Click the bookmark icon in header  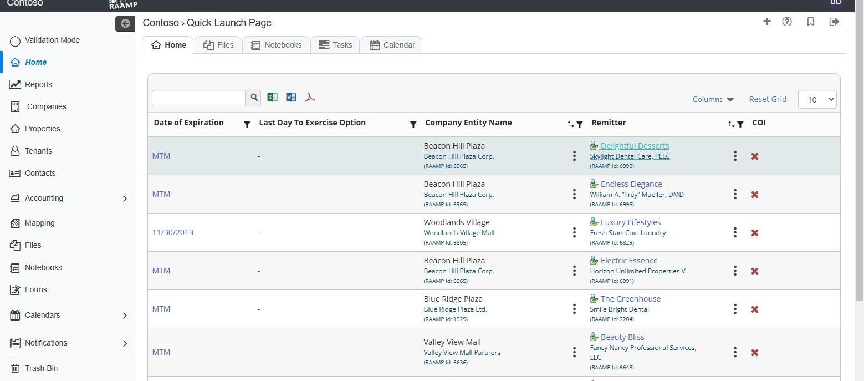click(810, 22)
